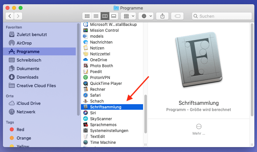Switch to column view
Screen dimensions: 257x152
click(x=105, y=16)
